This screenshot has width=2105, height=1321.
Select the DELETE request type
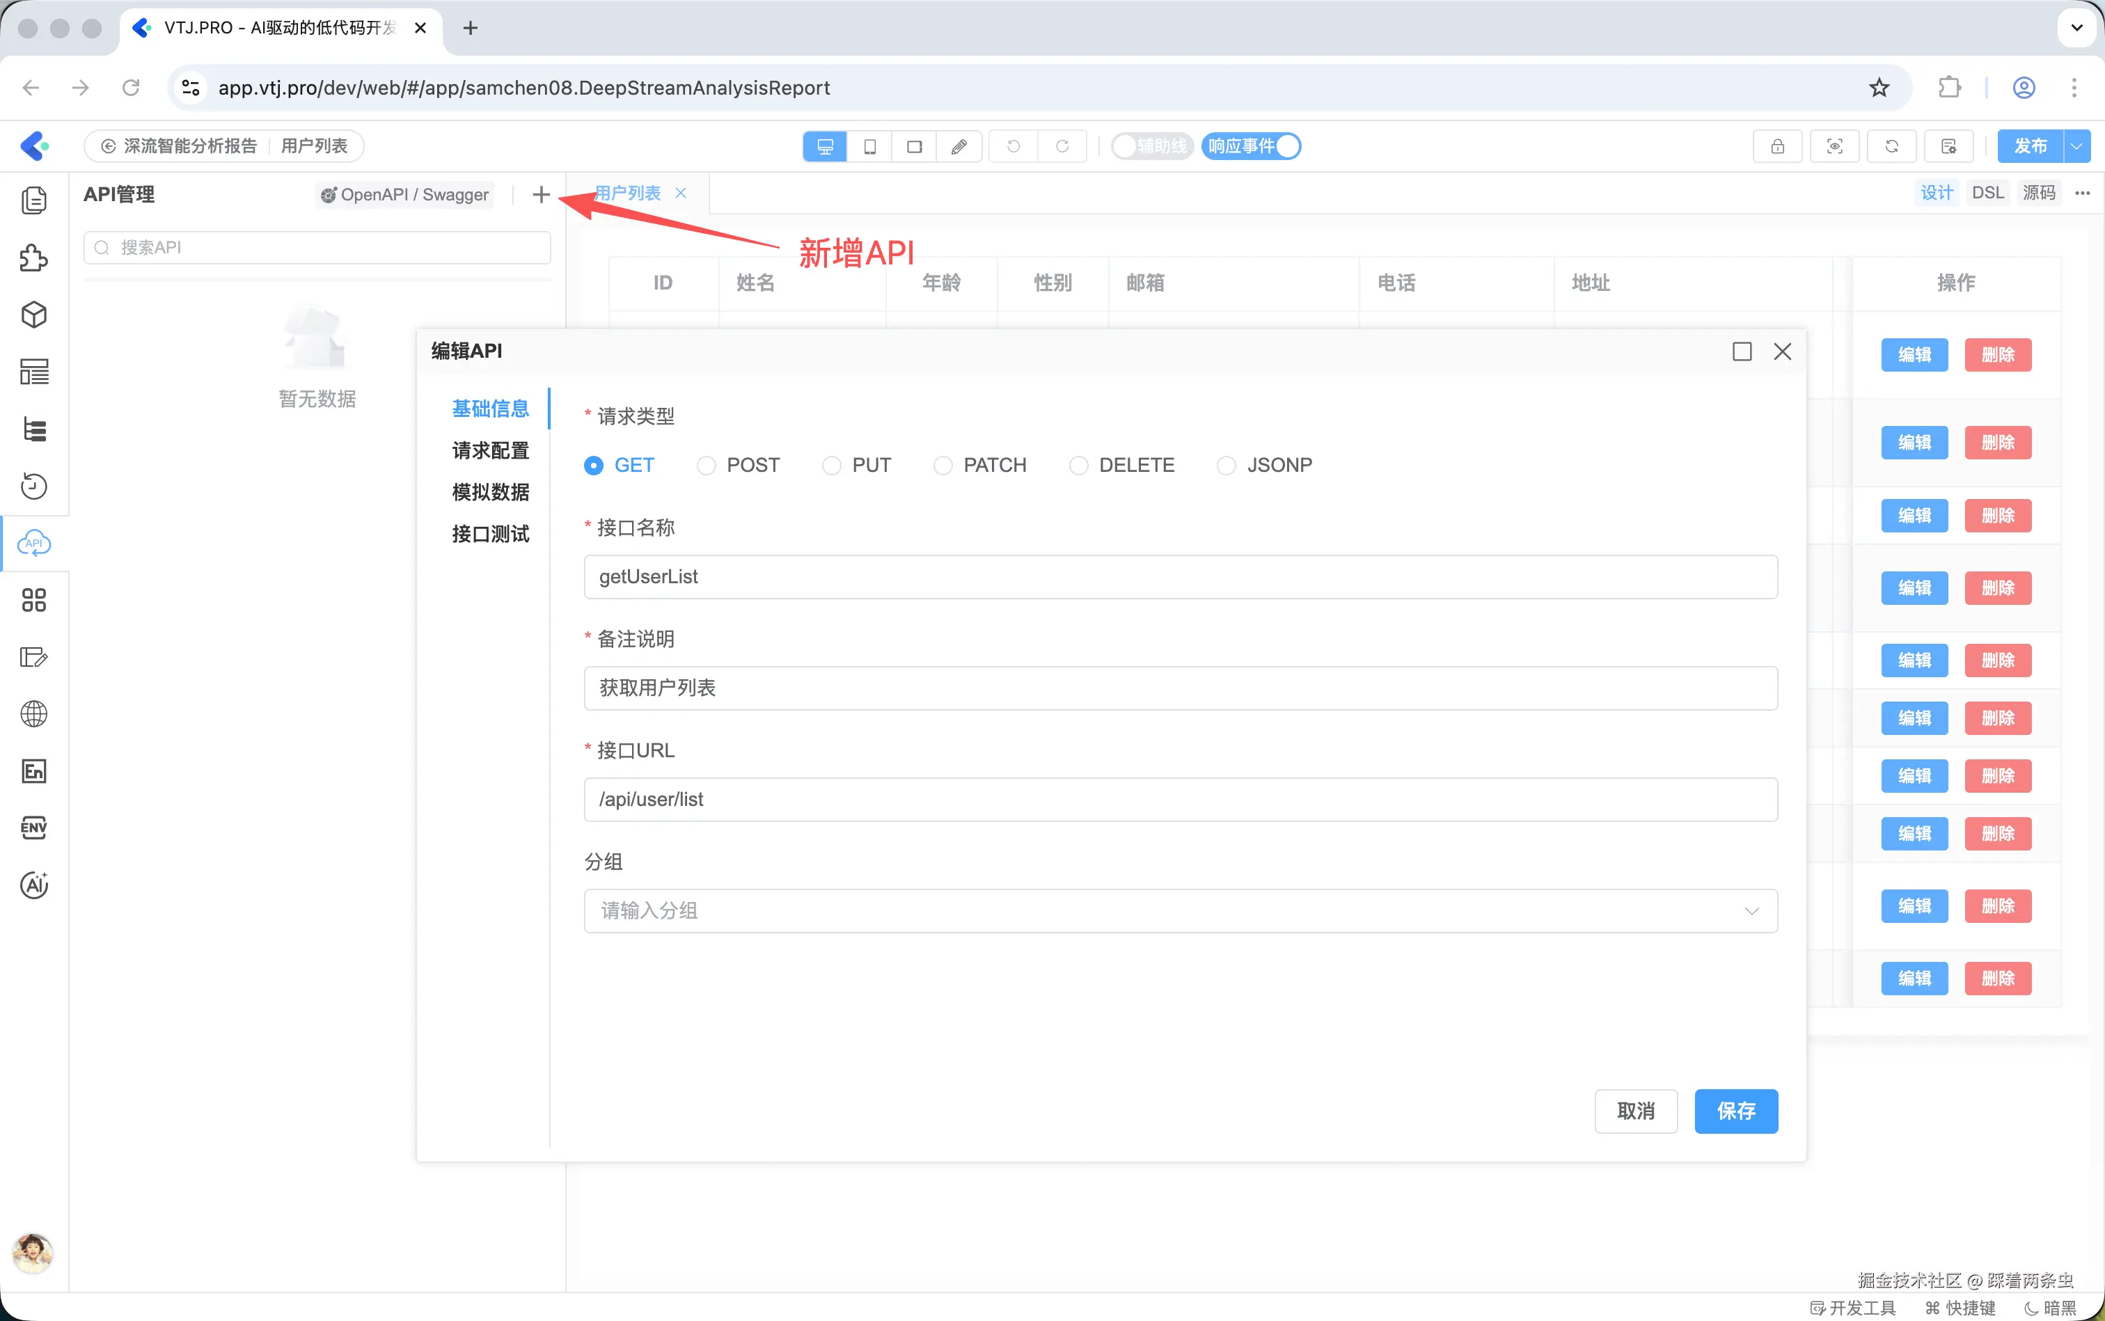click(1078, 465)
